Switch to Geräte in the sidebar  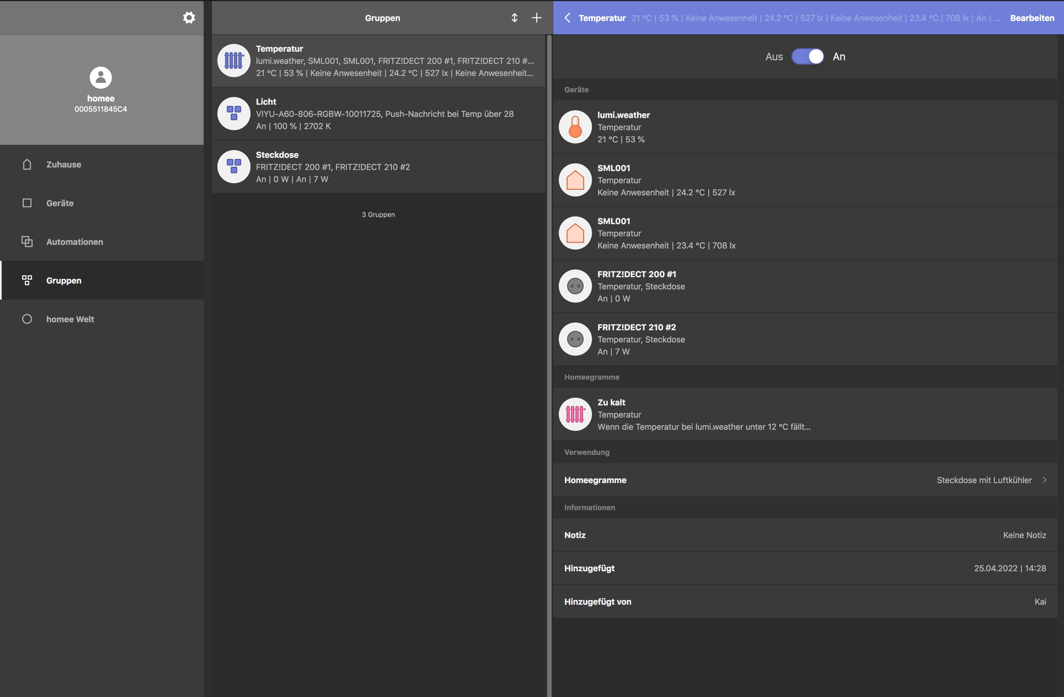coord(60,203)
